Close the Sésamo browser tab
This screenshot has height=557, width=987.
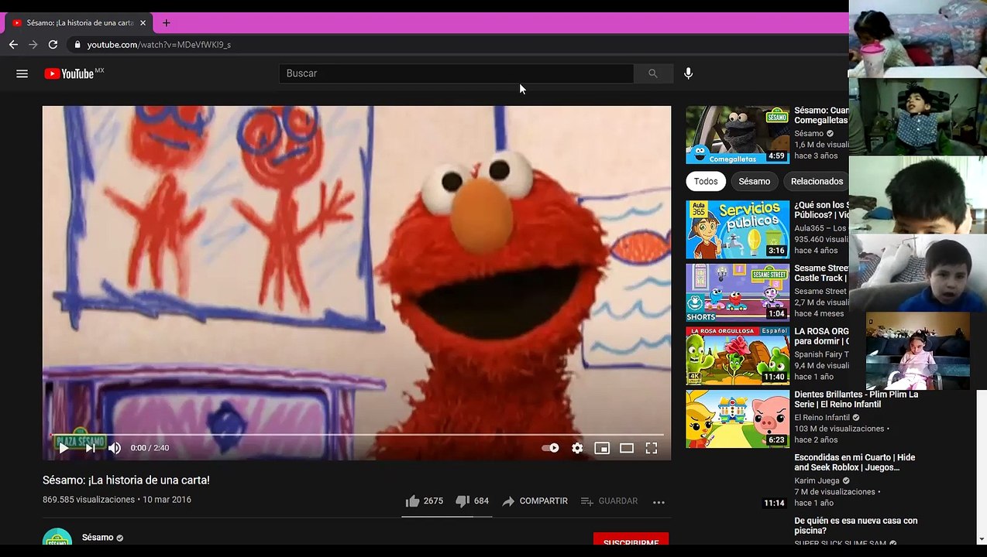[x=143, y=23]
